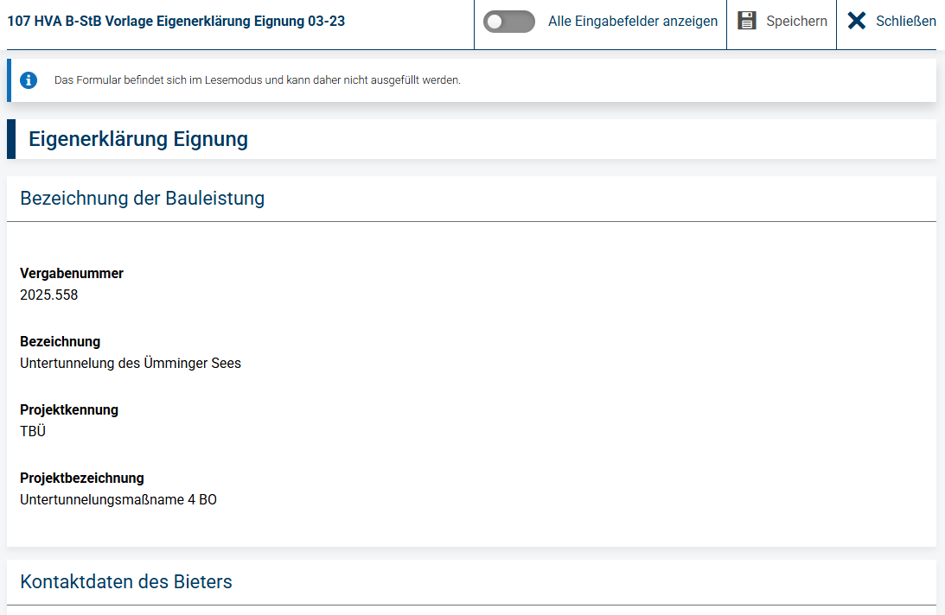Screen dimensions: 945x615
Task: Toggle the Alle Eingabefelder anzeigen switch
Action: click(508, 22)
